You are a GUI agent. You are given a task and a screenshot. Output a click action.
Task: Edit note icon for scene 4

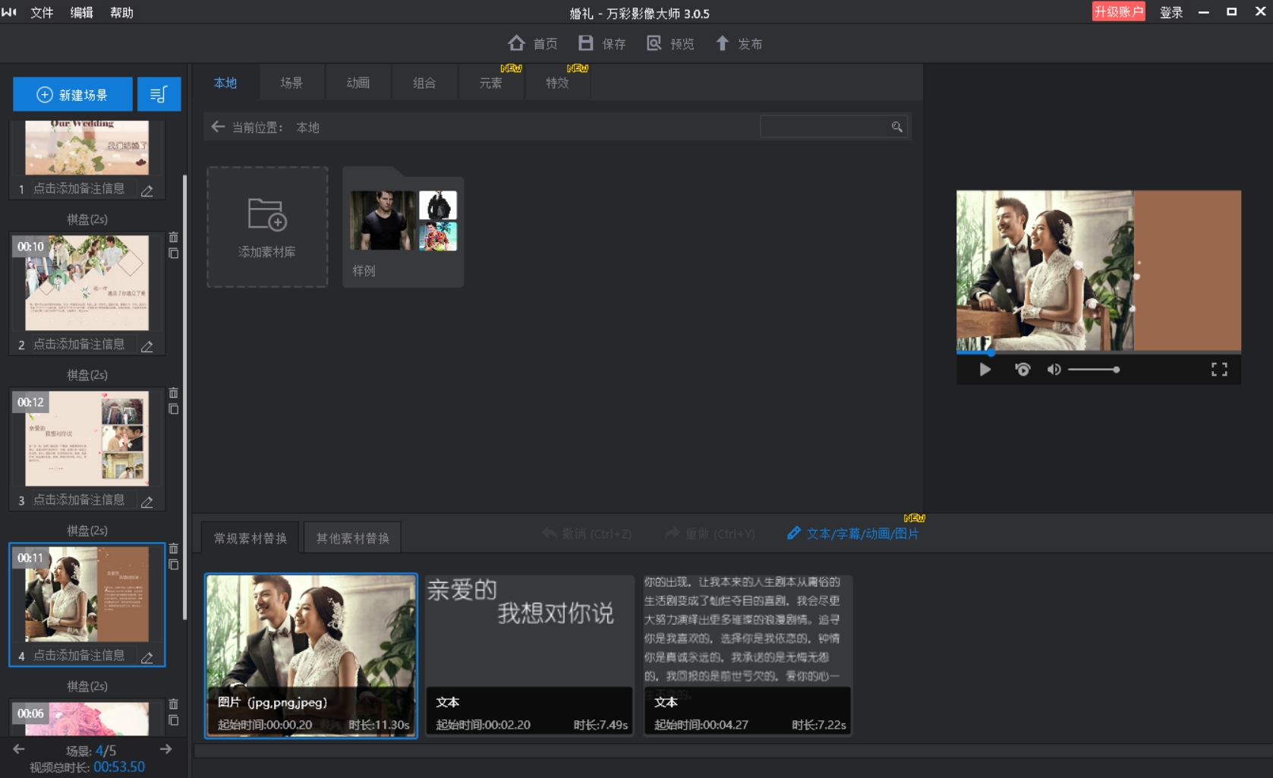(x=147, y=657)
